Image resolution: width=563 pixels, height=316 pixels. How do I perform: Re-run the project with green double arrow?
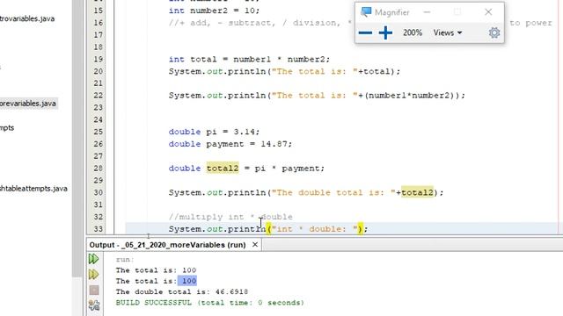click(x=94, y=259)
